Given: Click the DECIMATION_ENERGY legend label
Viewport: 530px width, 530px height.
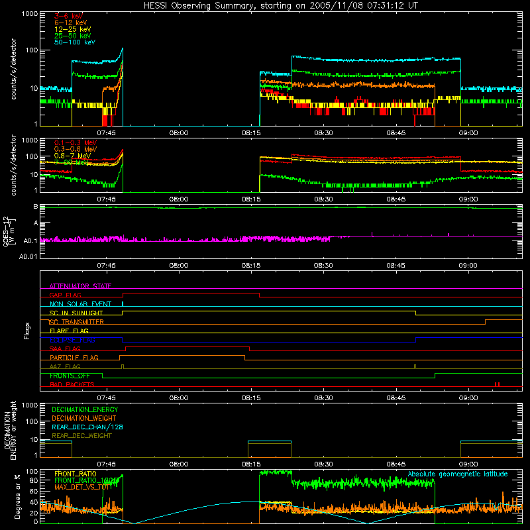Looking at the screenshot, I should 85,409.
